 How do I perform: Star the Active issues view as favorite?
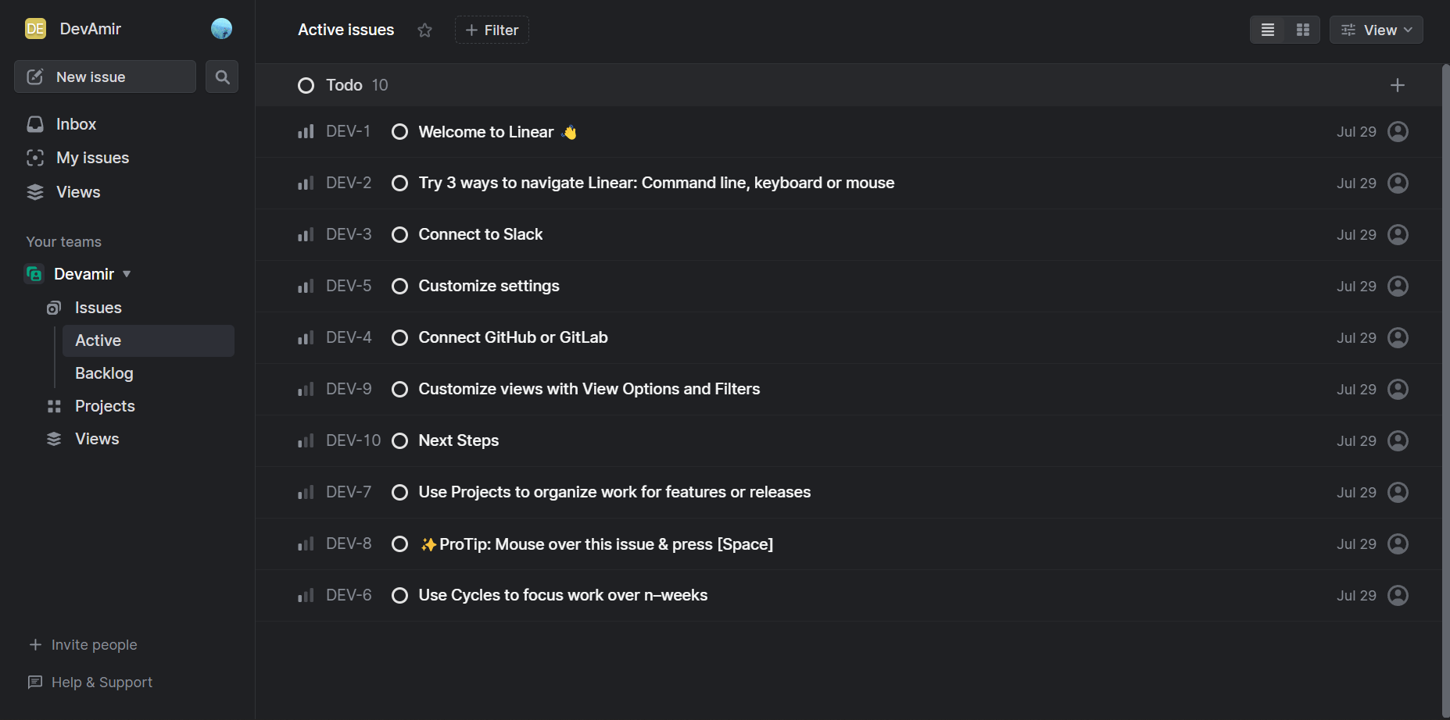tap(424, 30)
